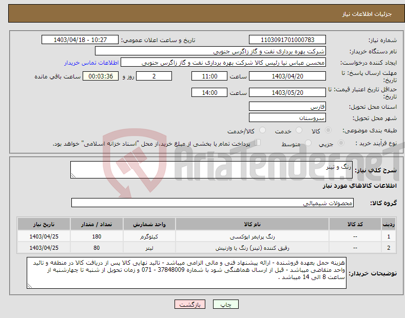Click the نام کالا column header
405x318 pixels.
252,224
